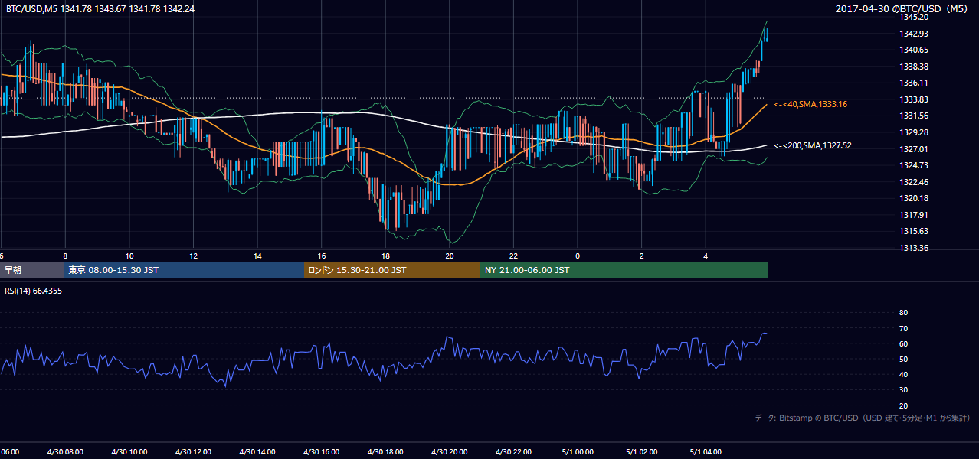
Task: Click price axis label 1322.46
Action: click(x=915, y=182)
